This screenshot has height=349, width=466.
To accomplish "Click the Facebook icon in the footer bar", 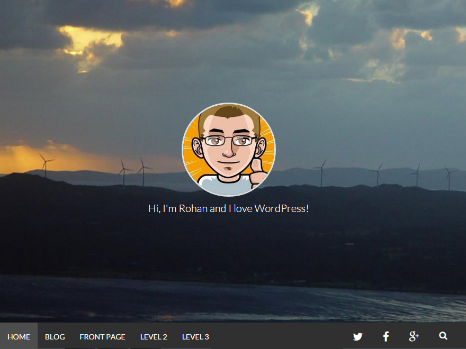I will 386,336.
